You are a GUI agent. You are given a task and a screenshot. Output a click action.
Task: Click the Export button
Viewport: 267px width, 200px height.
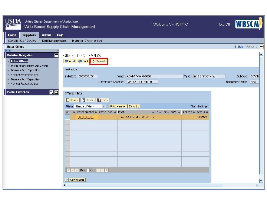134,106
